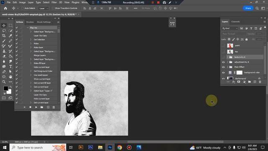
Task: Select the Rectangular Marquee tool
Action: coord(10,26)
